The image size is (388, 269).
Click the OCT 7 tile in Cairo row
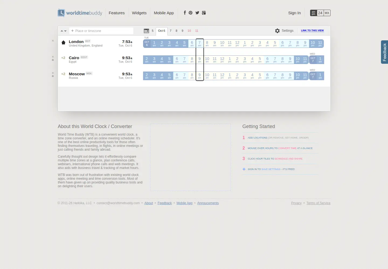point(313,60)
